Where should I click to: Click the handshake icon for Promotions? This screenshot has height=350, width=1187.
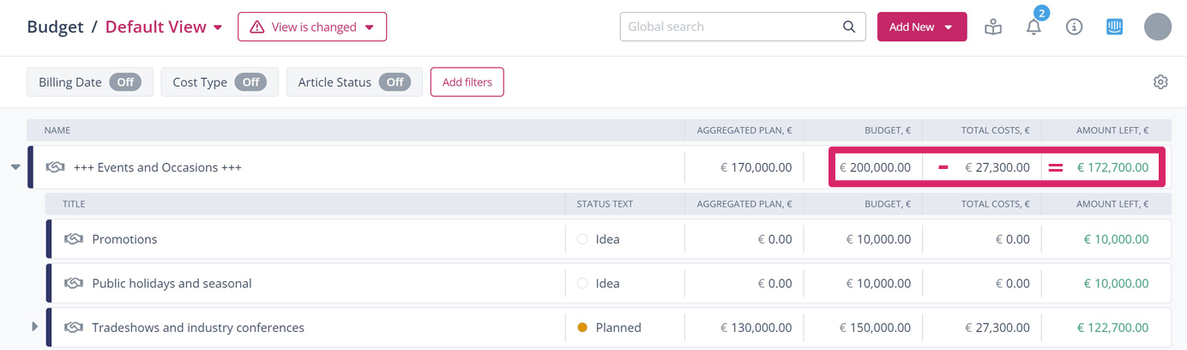pos(74,239)
